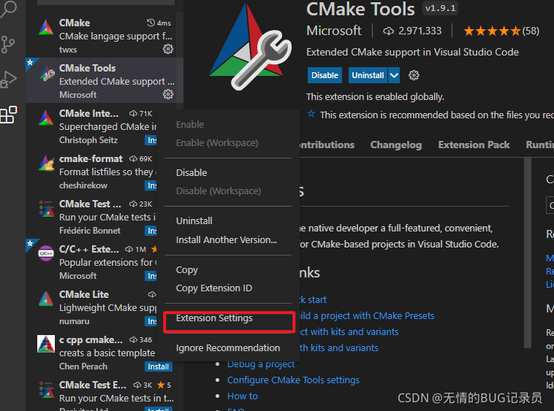Click the v1.9.1 version badge
The image size is (554, 411).
[x=440, y=8]
